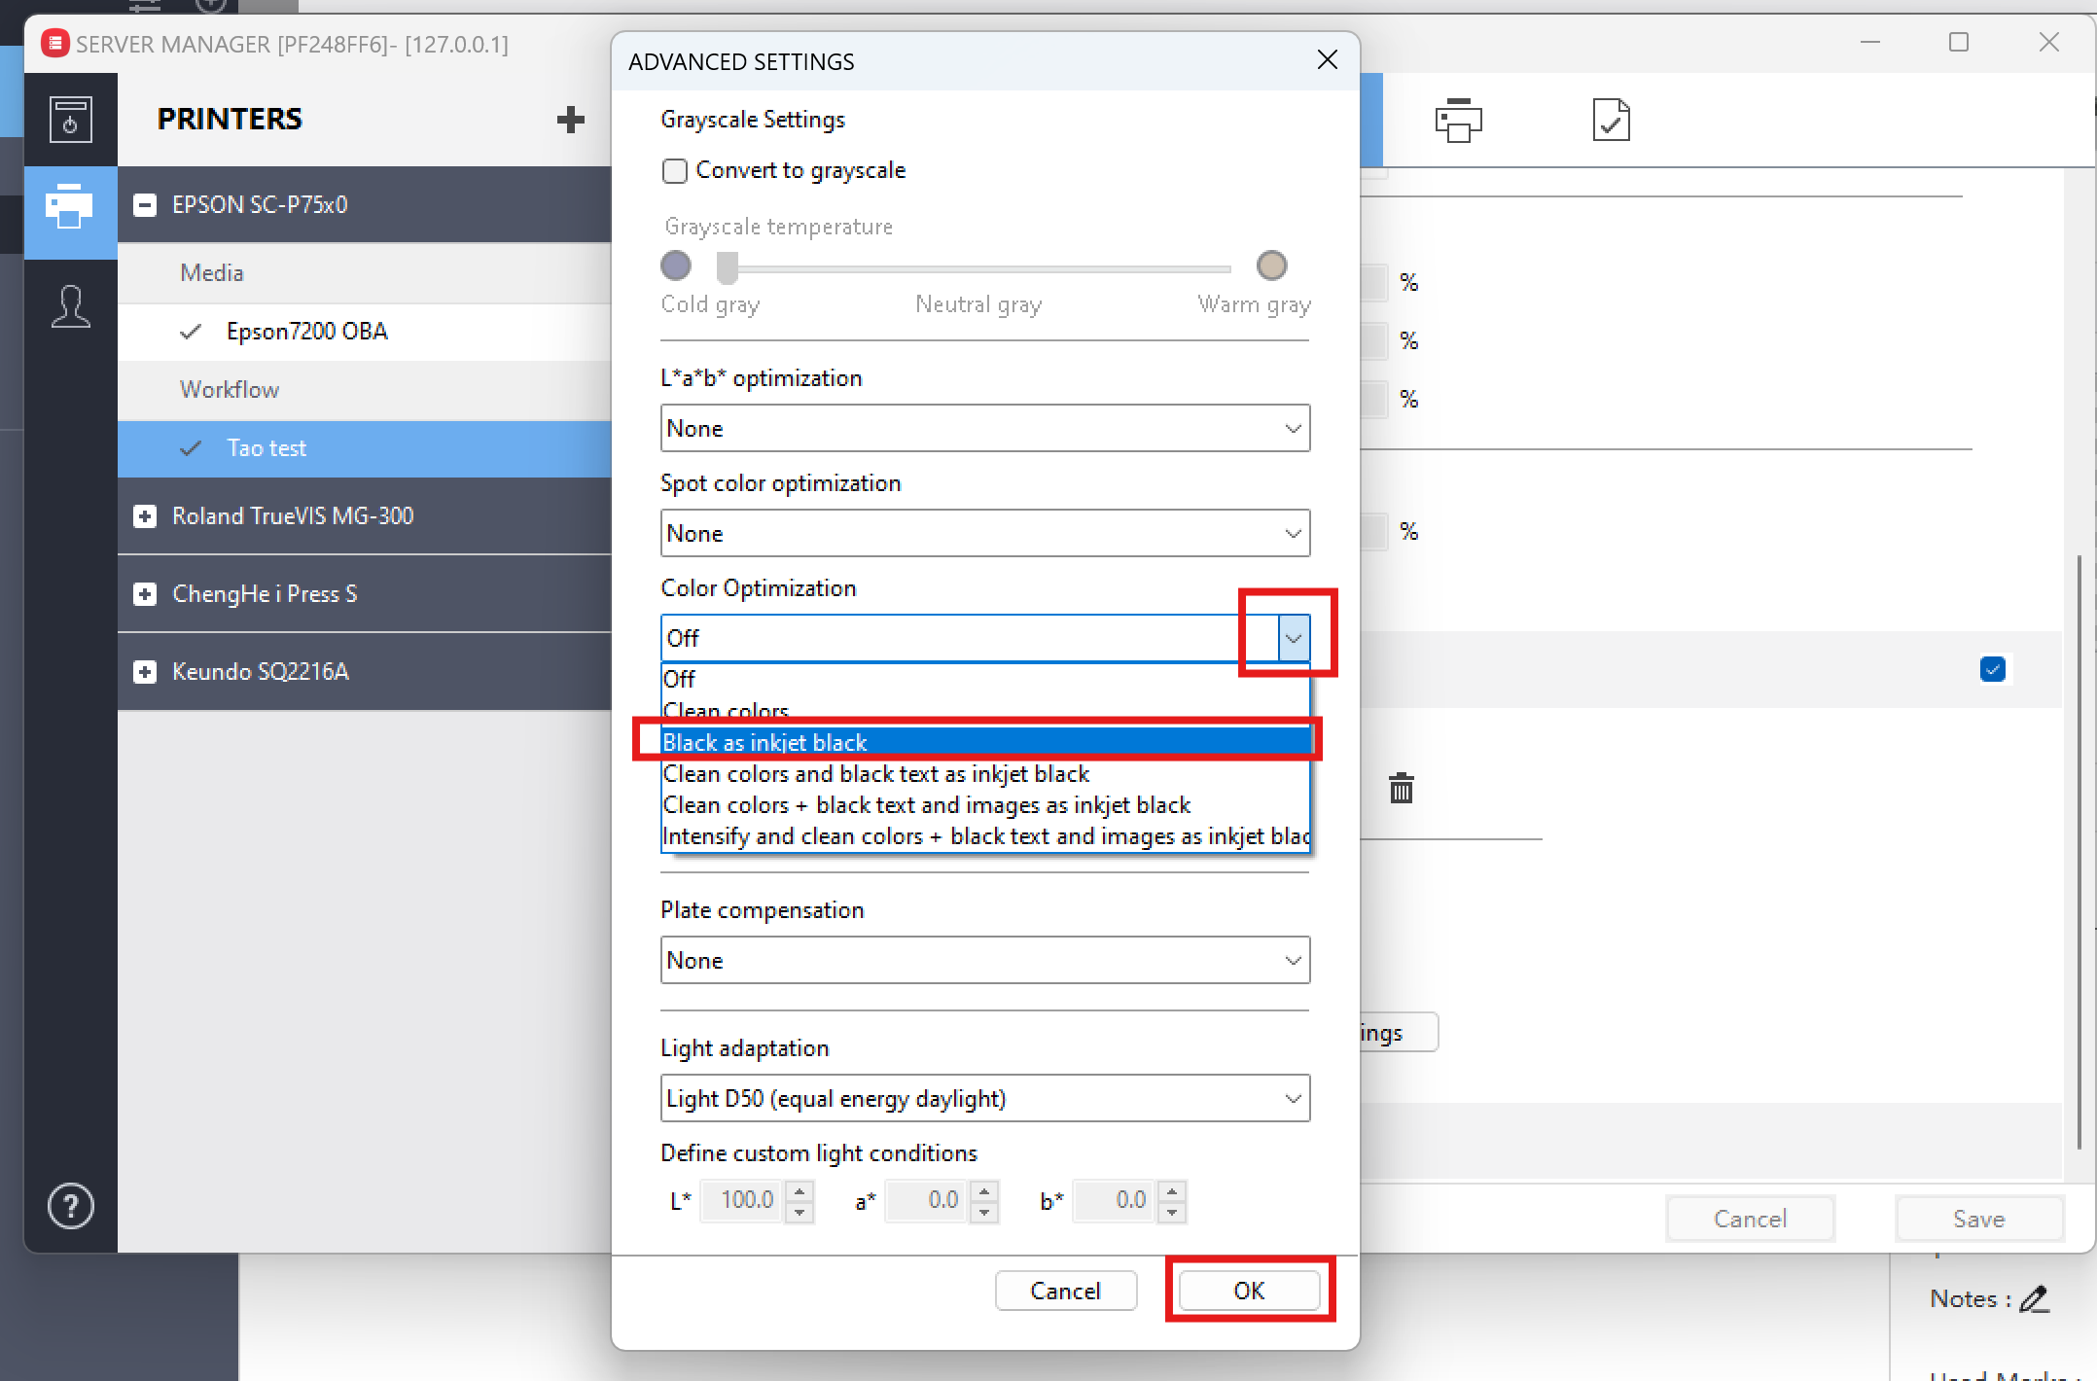Edit notes with pencil icon
The height and width of the screenshot is (1381, 2097).
(x=2035, y=1299)
